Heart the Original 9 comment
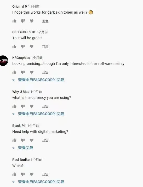This screenshot has width=143, height=187. pos(32,21)
